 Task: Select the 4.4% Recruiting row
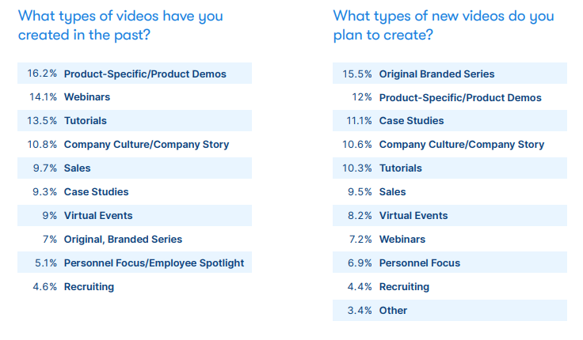pyautogui.click(x=450, y=286)
